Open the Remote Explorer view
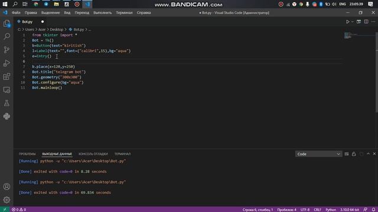The image size is (378, 212). pyautogui.click(x=6, y=90)
